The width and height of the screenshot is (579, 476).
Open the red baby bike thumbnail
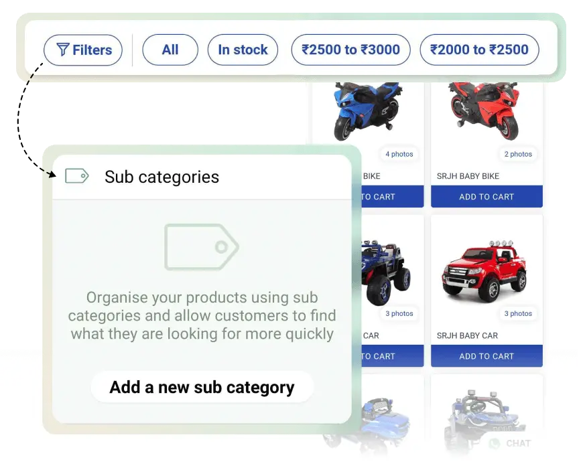point(484,110)
